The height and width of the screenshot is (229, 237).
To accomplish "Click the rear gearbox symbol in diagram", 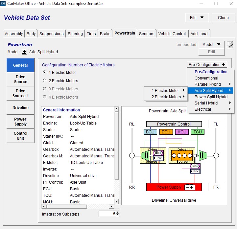I will 145,155.
